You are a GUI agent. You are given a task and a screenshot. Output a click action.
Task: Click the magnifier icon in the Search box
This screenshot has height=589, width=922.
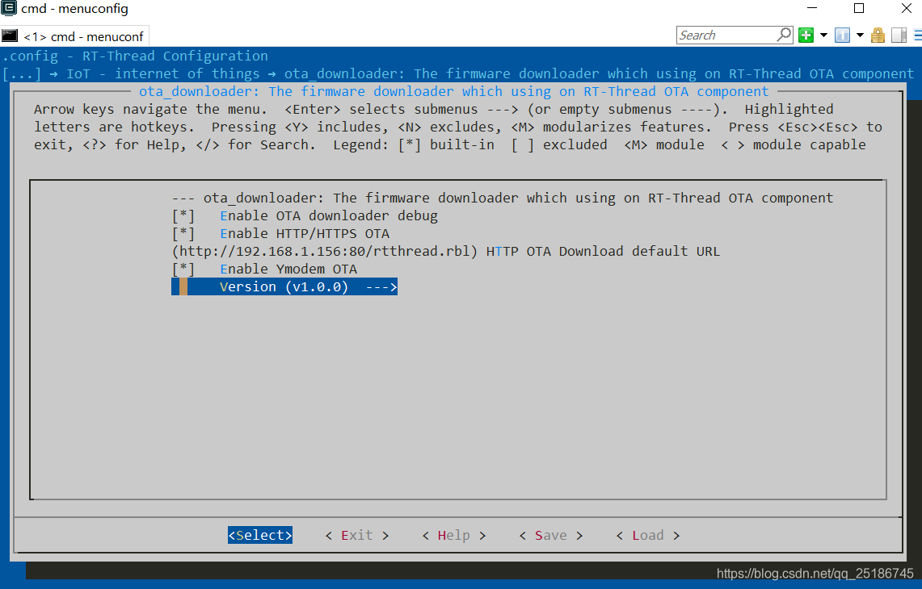point(784,35)
